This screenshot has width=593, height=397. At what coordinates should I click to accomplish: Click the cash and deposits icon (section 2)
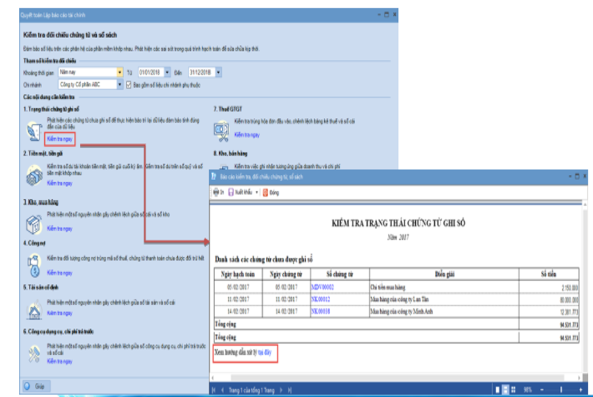pos(34,175)
